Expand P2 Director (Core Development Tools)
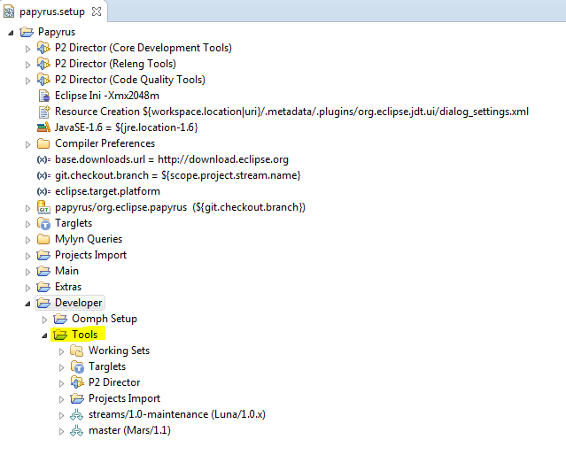The height and width of the screenshot is (455, 566). [27, 49]
